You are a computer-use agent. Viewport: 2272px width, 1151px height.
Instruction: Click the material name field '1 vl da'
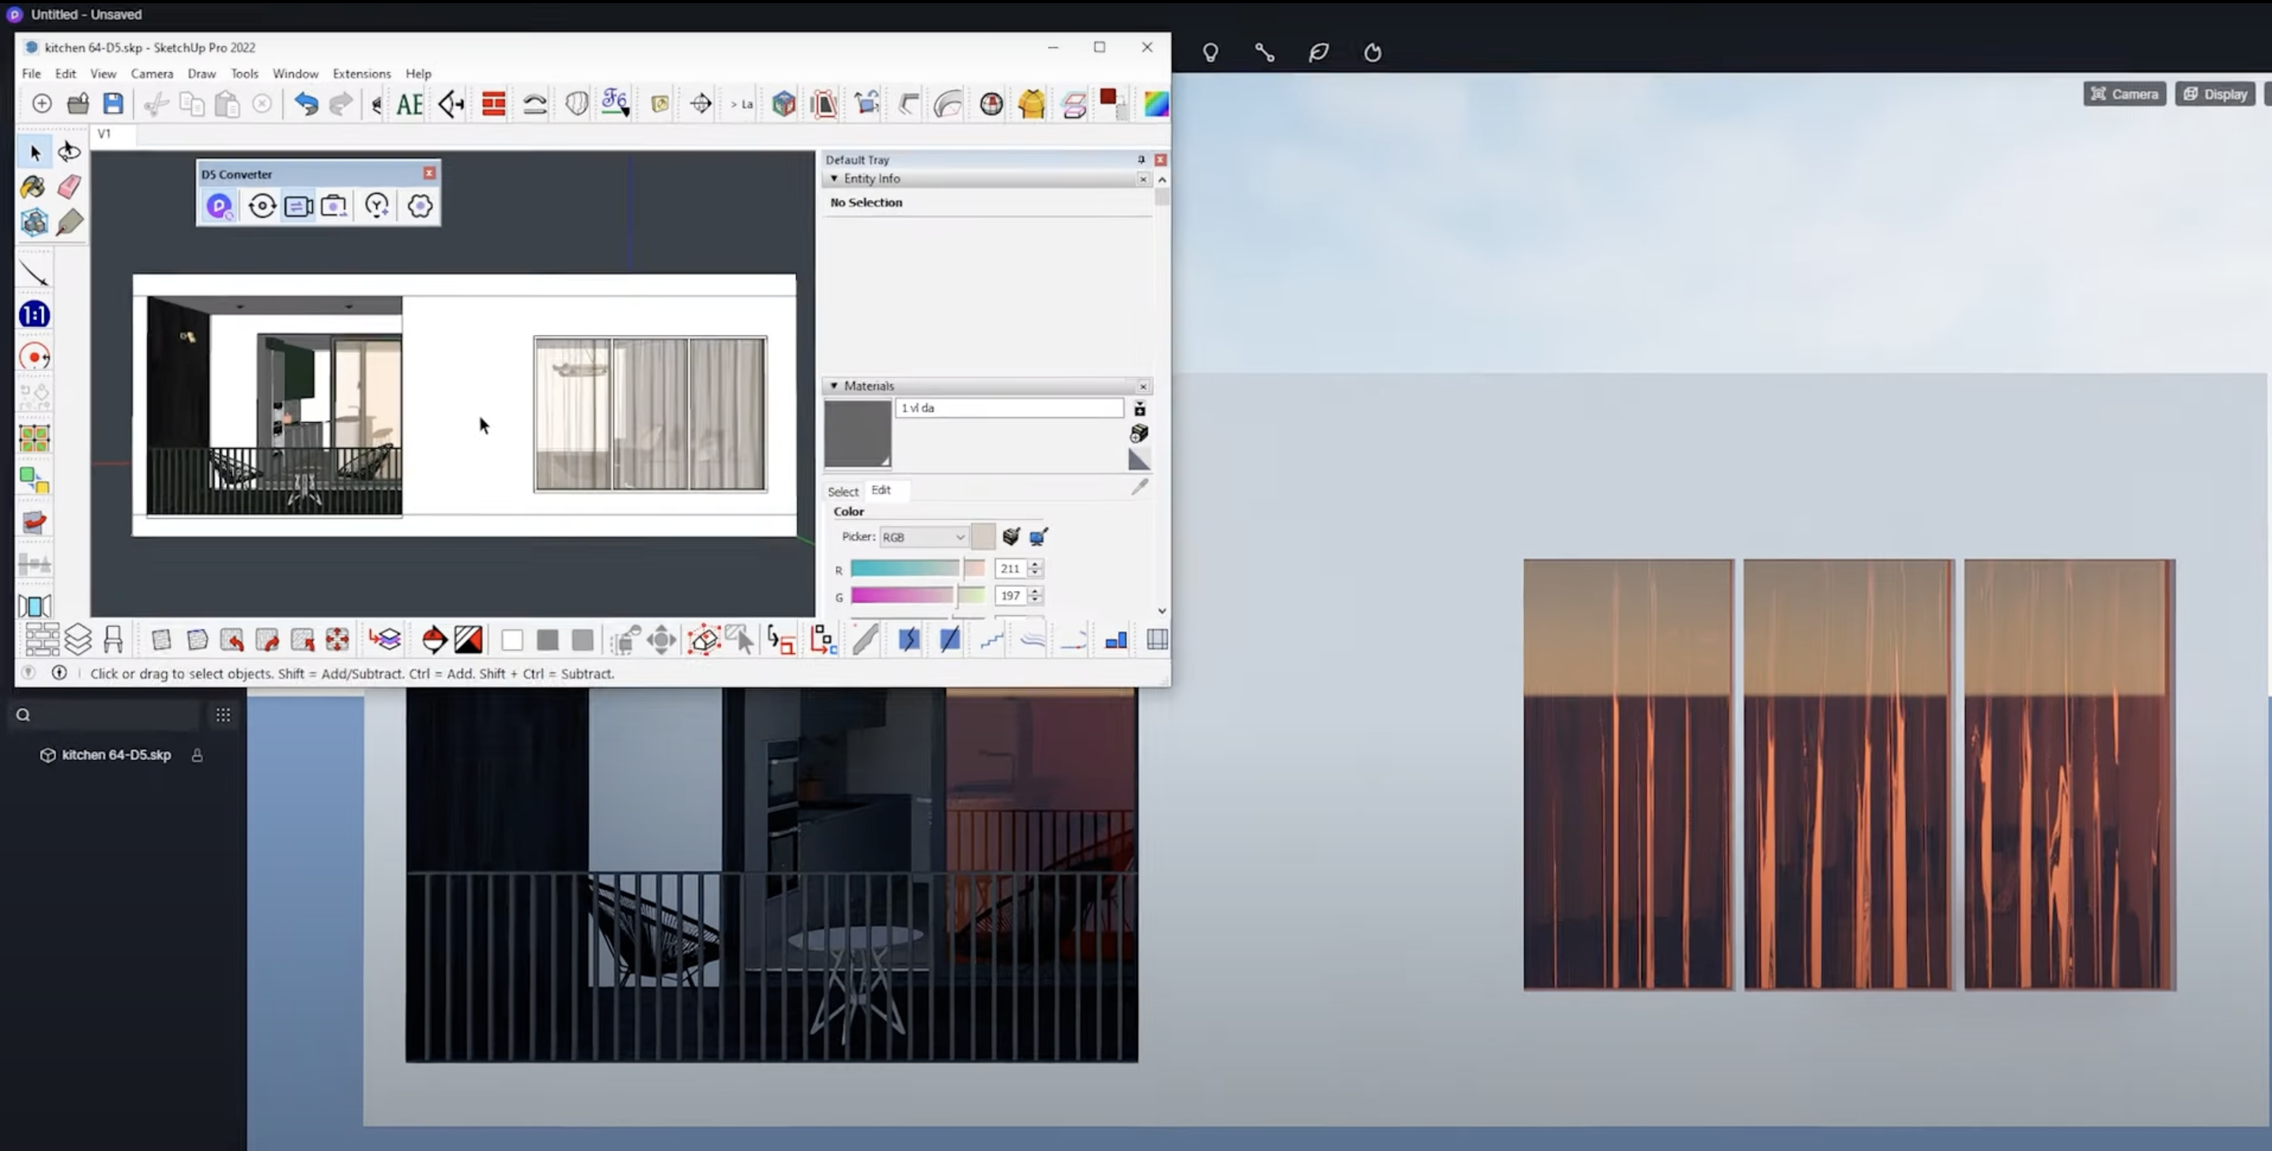tap(1009, 407)
